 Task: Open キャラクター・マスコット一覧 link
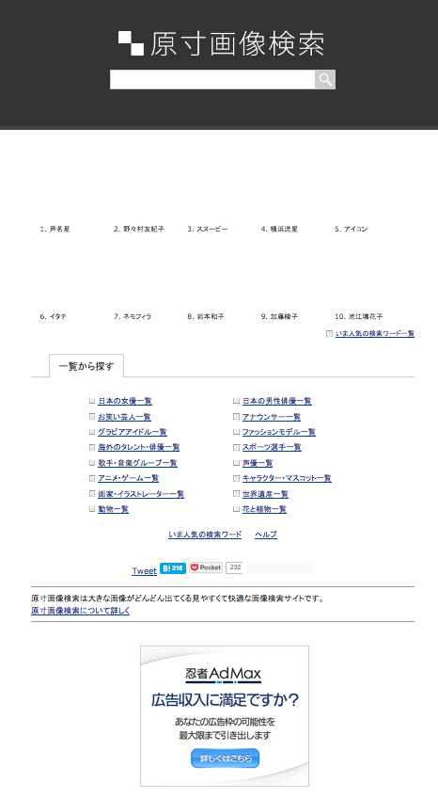[x=287, y=478]
